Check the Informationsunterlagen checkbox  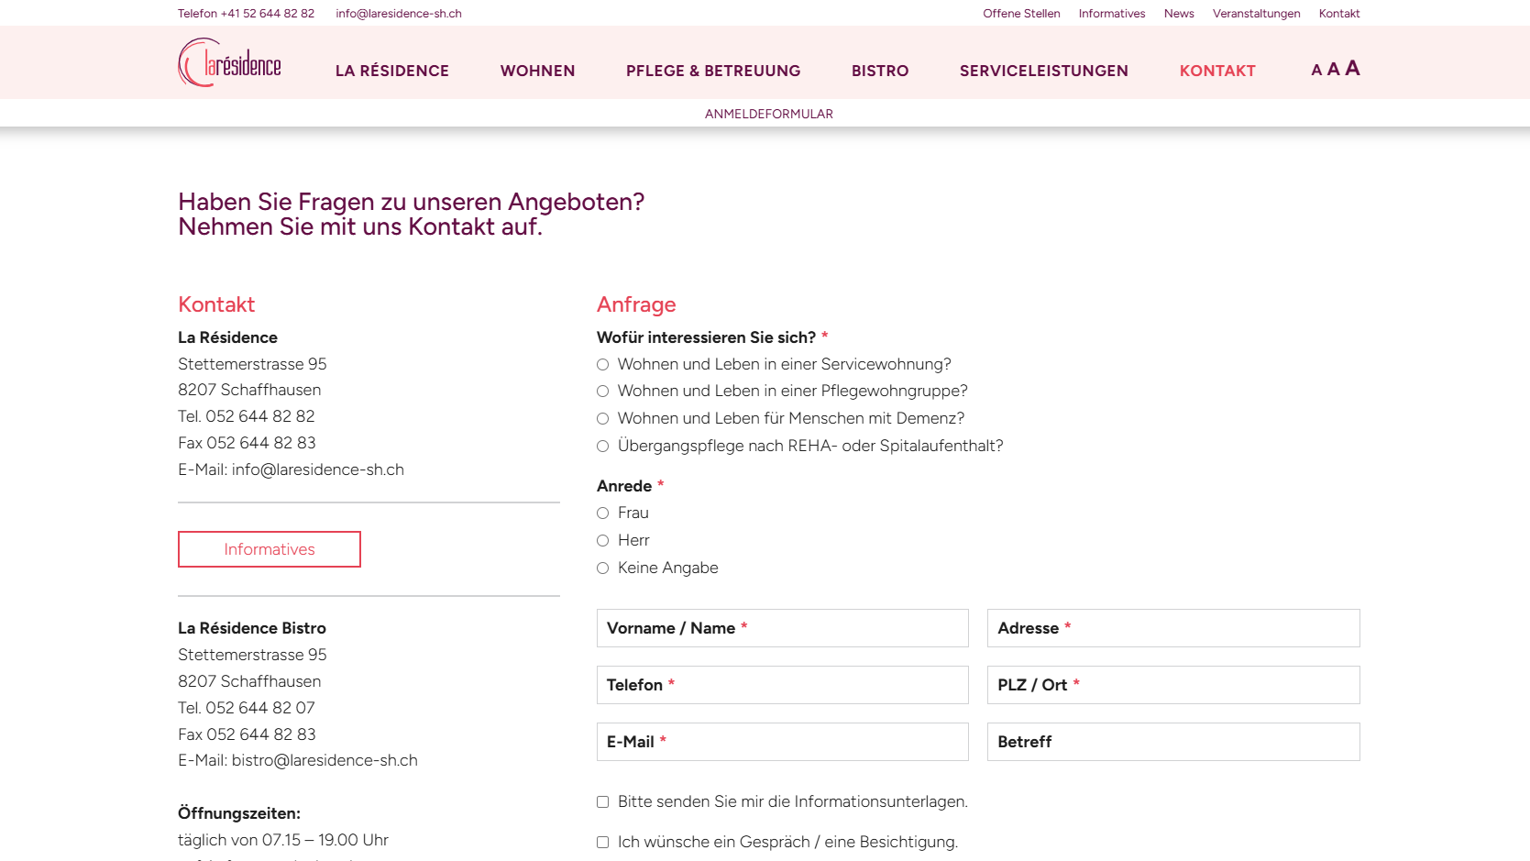point(602,802)
